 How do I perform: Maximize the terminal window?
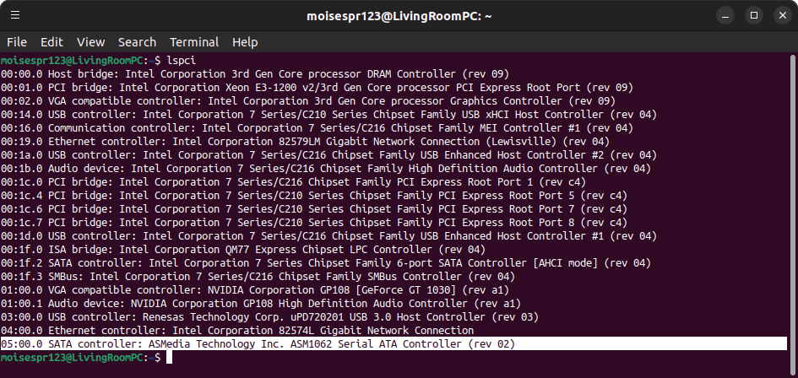(754, 15)
